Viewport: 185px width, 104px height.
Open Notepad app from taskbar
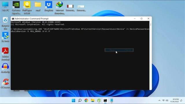pyautogui.click(x=112, y=101)
